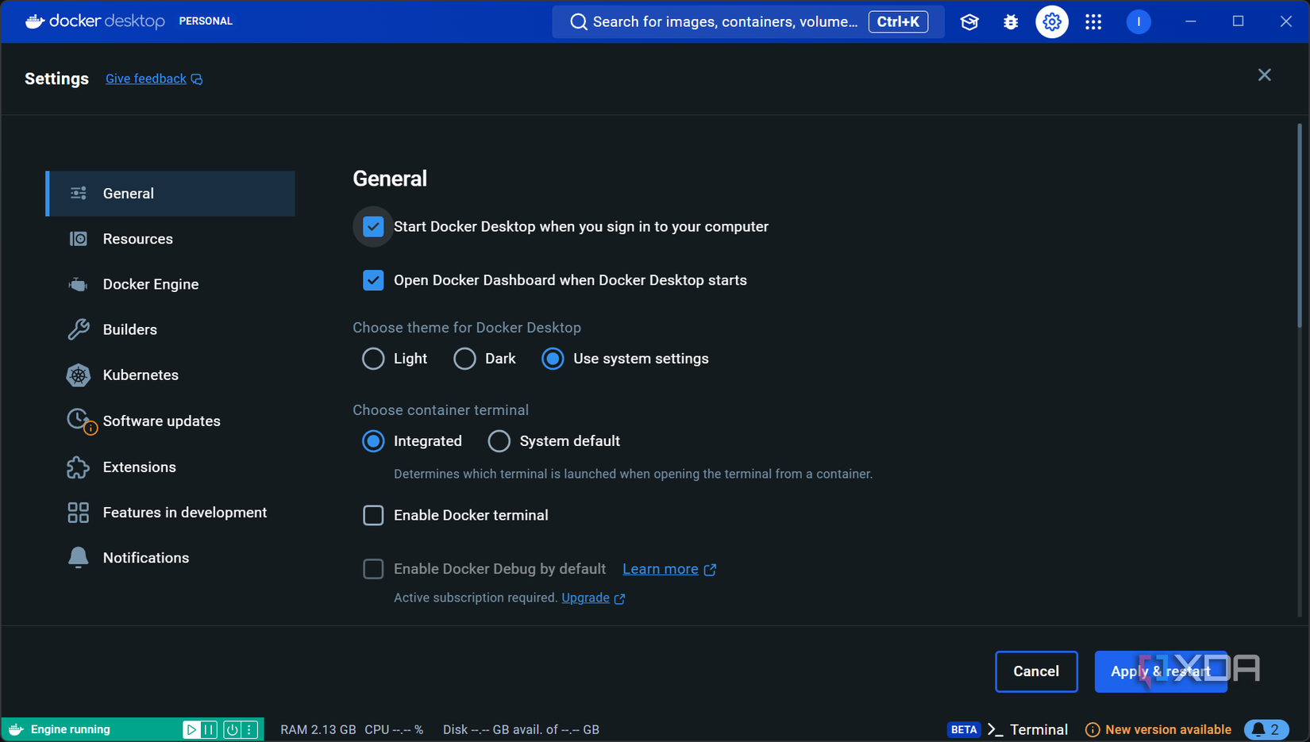Select the Dark theme radio button
The height and width of the screenshot is (742, 1310).
coord(464,359)
